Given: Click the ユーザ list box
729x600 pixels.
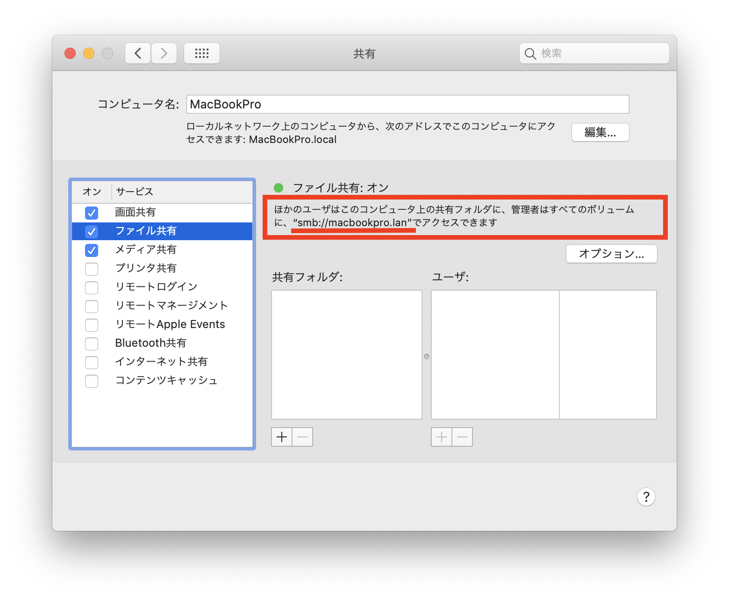Looking at the screenshot, I should pyautogui.click(x=544, y=355).
